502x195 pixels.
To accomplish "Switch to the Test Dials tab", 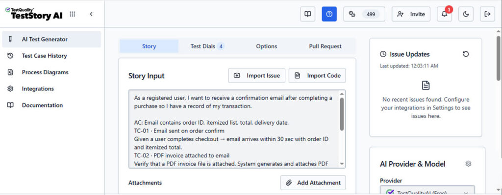I will pyautogui.click(x=207, y=46).
